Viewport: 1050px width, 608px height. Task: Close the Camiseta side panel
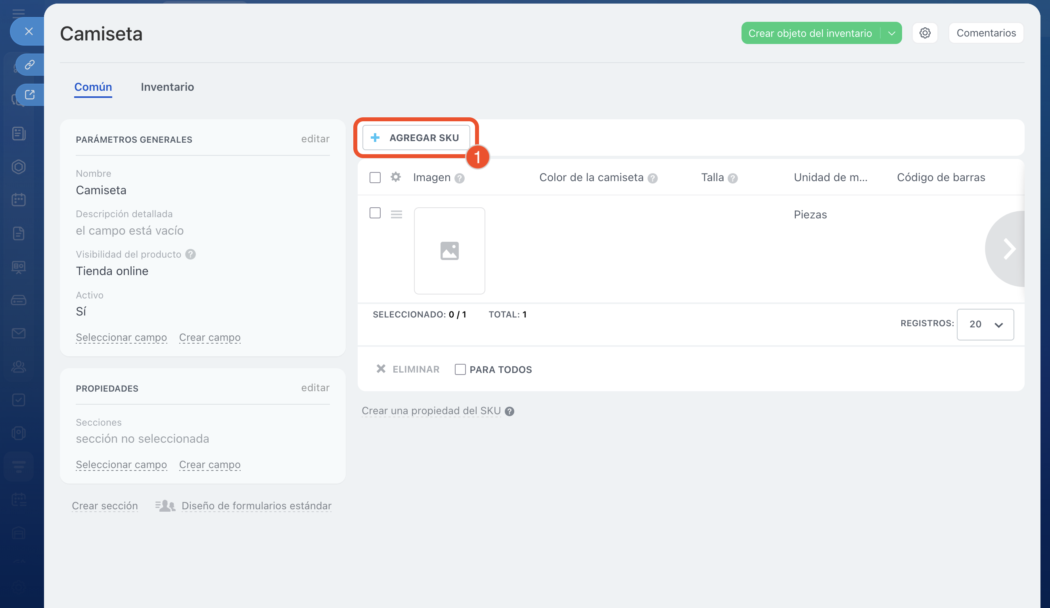click(x=28, y=31)
